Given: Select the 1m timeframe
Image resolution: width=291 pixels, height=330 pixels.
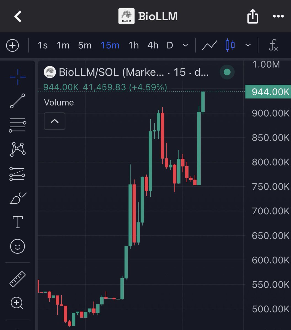Looking at the screenshot, I should 63,45.
